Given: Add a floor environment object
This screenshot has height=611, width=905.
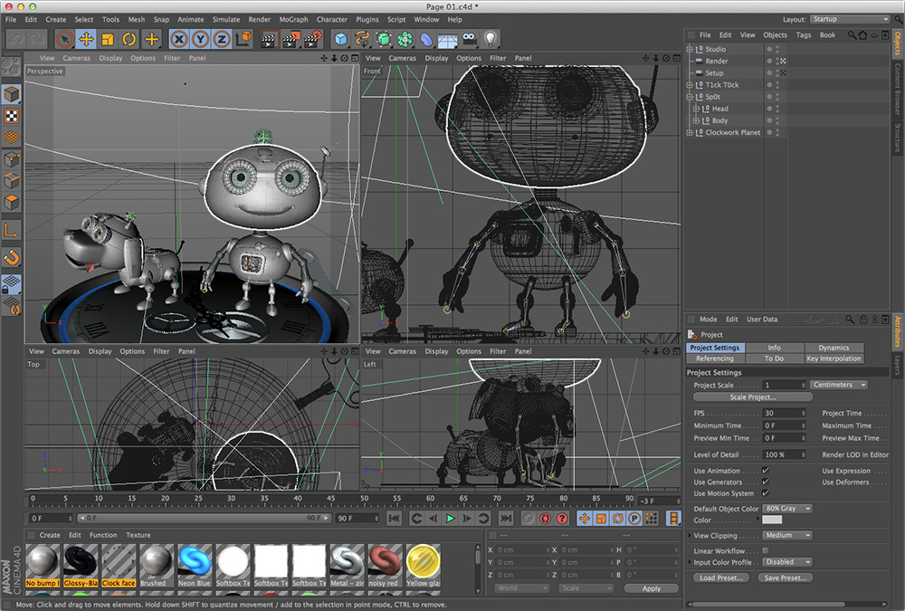Looking at the screenshot, I should (447, 39).
